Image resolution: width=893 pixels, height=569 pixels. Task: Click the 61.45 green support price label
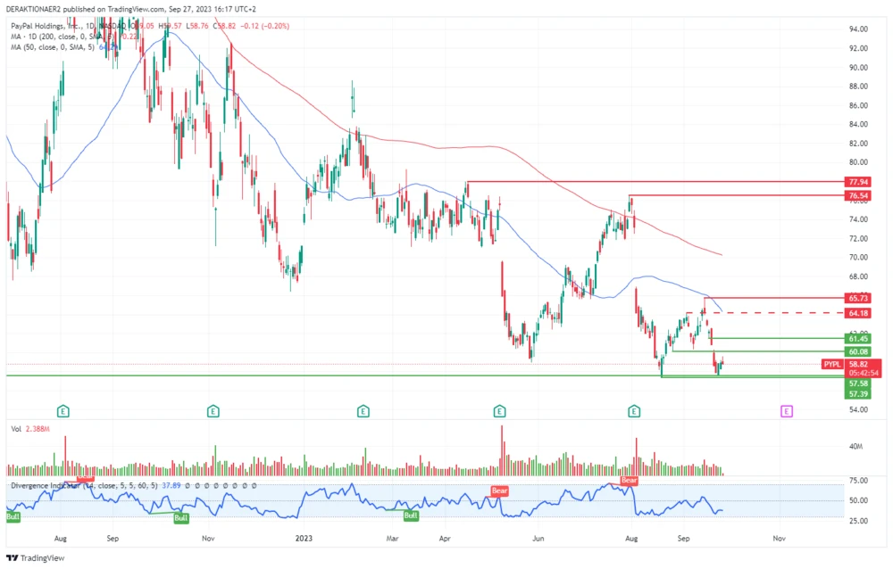(859, 338)
